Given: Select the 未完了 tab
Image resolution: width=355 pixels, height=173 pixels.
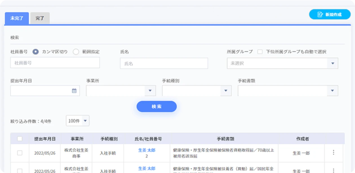Looking at the screenshot, I should pos(17,18).
